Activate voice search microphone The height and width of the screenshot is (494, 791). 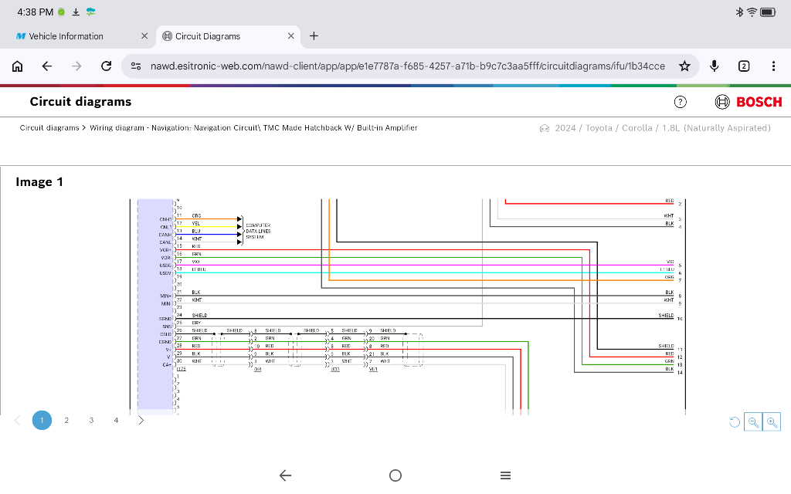[715, 66]
